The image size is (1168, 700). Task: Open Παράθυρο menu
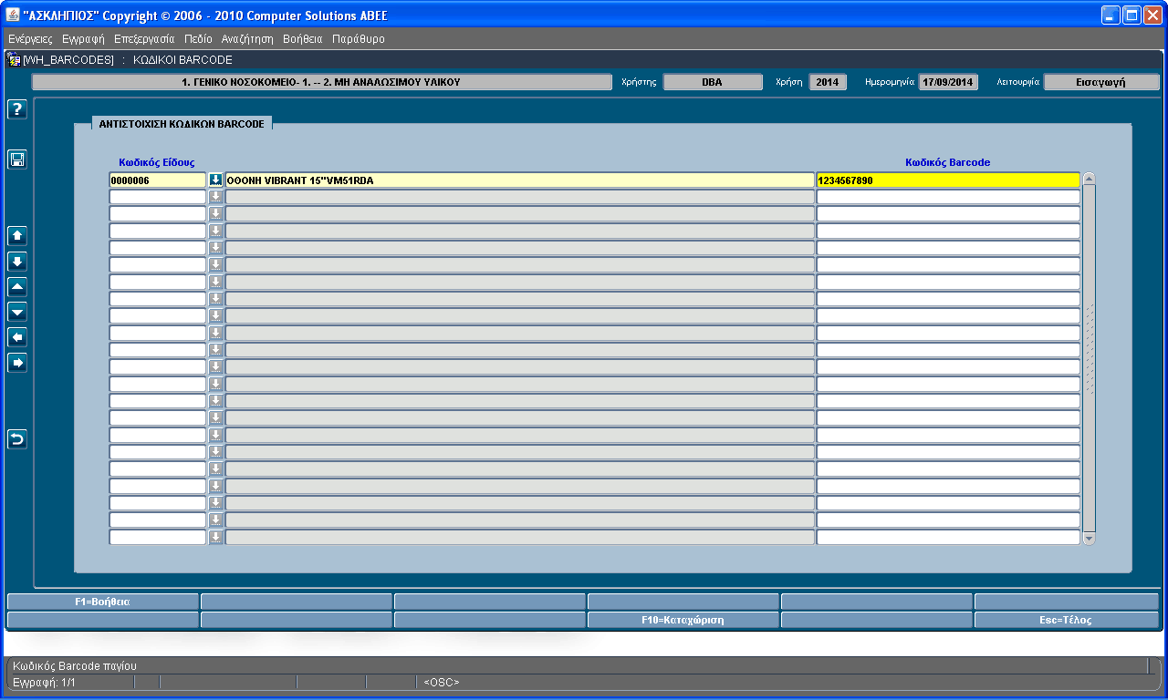(x=359, y=39)
